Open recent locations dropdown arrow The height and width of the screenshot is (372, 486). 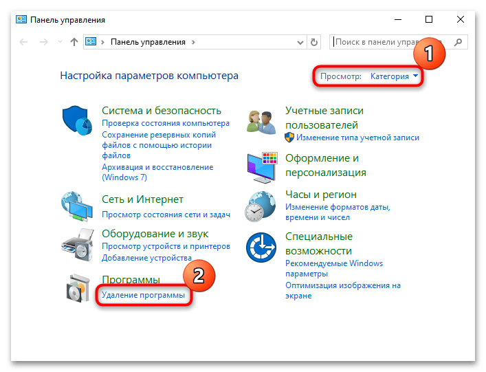60,42
